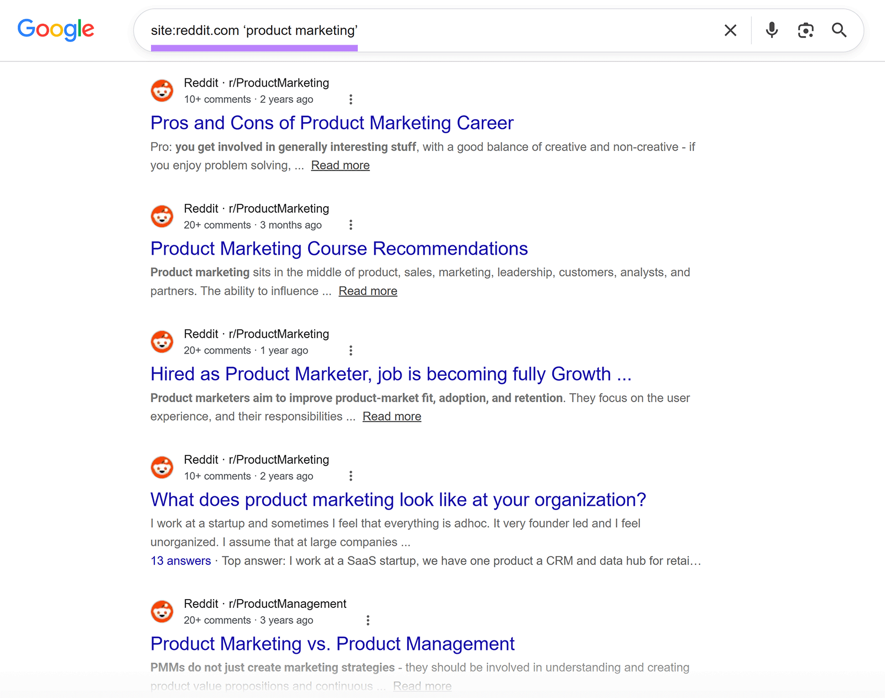
Task: Click Reddit favicon beside Product Marketing vs. Product Management
Action: click(162, 612)
